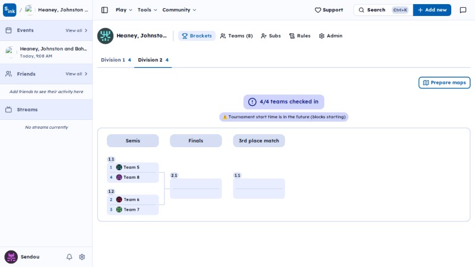Click Team 7 name in match 1.2
This screenshot has width=475, height=267.
[131, 209]
